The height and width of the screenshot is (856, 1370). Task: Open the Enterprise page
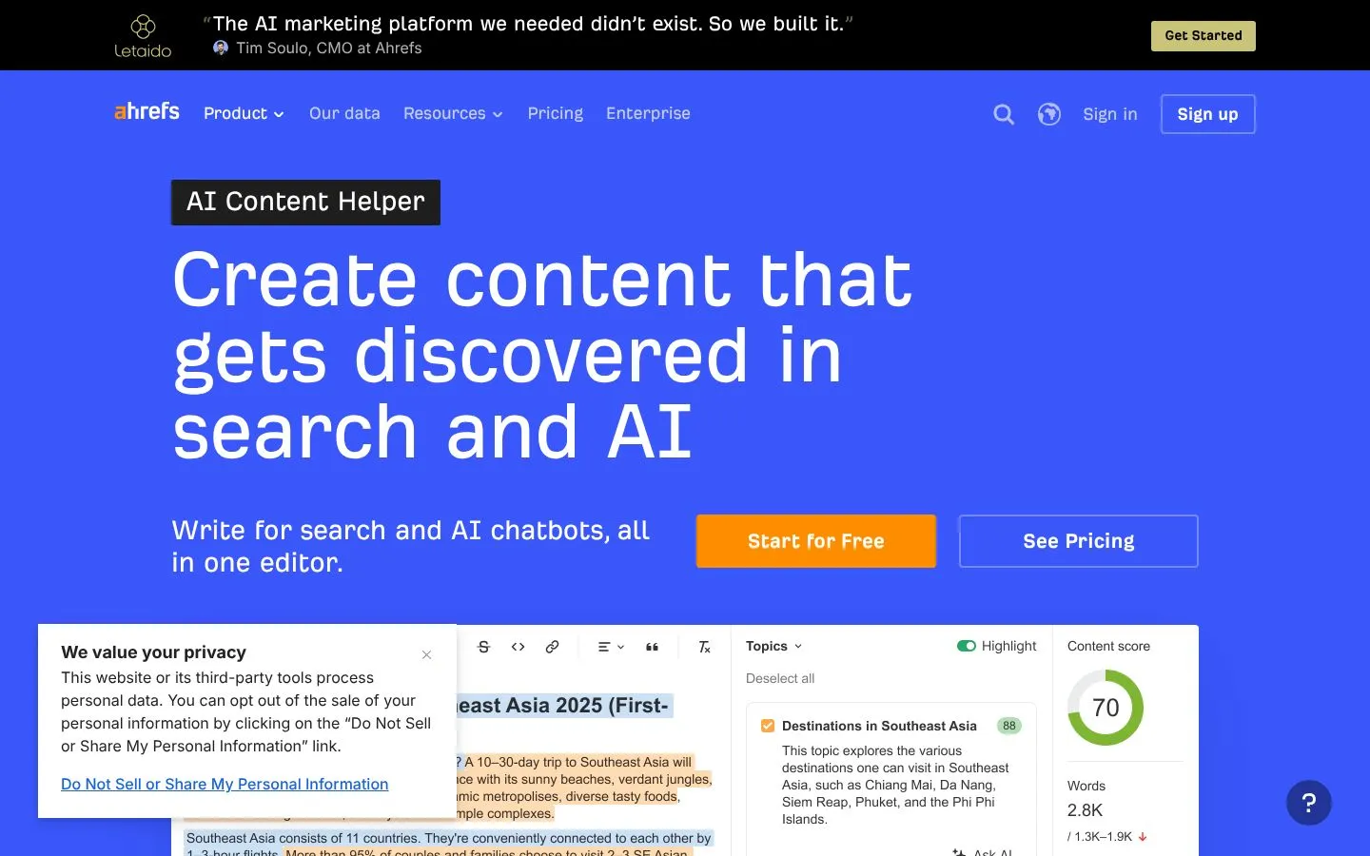coord(648,113)
